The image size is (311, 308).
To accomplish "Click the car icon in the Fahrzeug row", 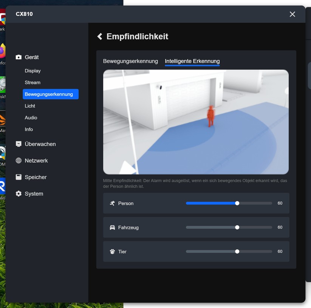I will [x=112, y=227].
